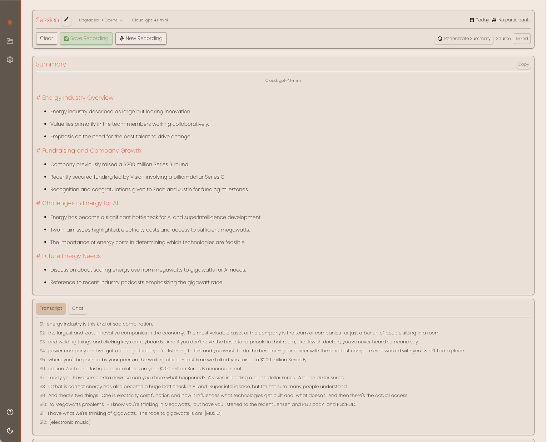Open the Source Mixed selector
Screen dimensions: 547x442
[522, 38]
